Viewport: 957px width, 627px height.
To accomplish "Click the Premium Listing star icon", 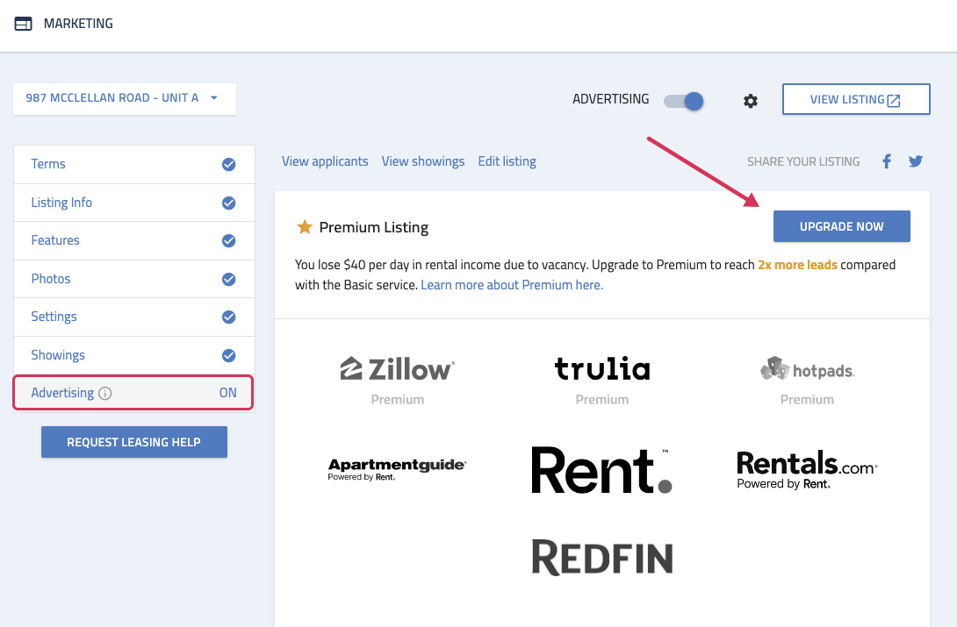I will point(305,227).
